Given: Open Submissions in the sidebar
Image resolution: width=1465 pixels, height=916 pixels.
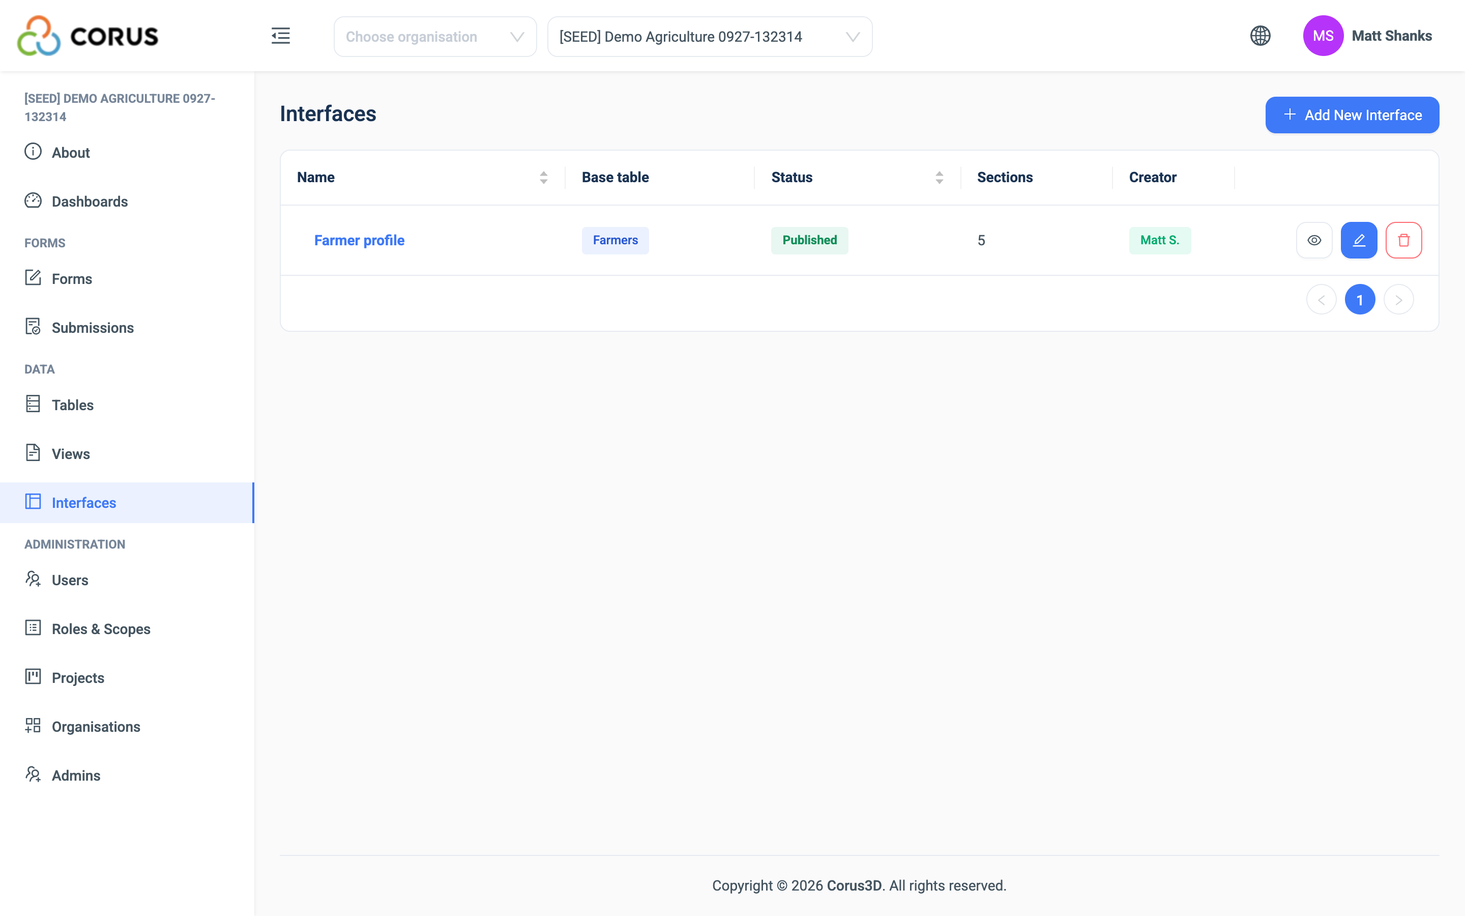Looking at the screenshot, I should [x=127, y=328].
